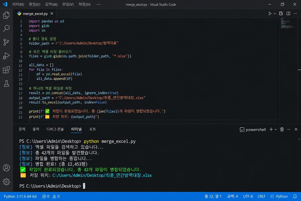
Task: Close the terminal panel
Action: [x=296, y=129]
